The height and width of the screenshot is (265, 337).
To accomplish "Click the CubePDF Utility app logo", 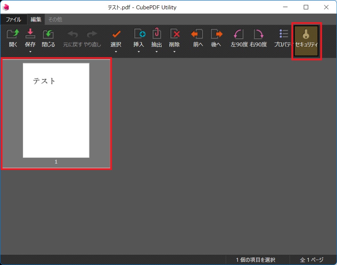I will [x=6, y=7].
